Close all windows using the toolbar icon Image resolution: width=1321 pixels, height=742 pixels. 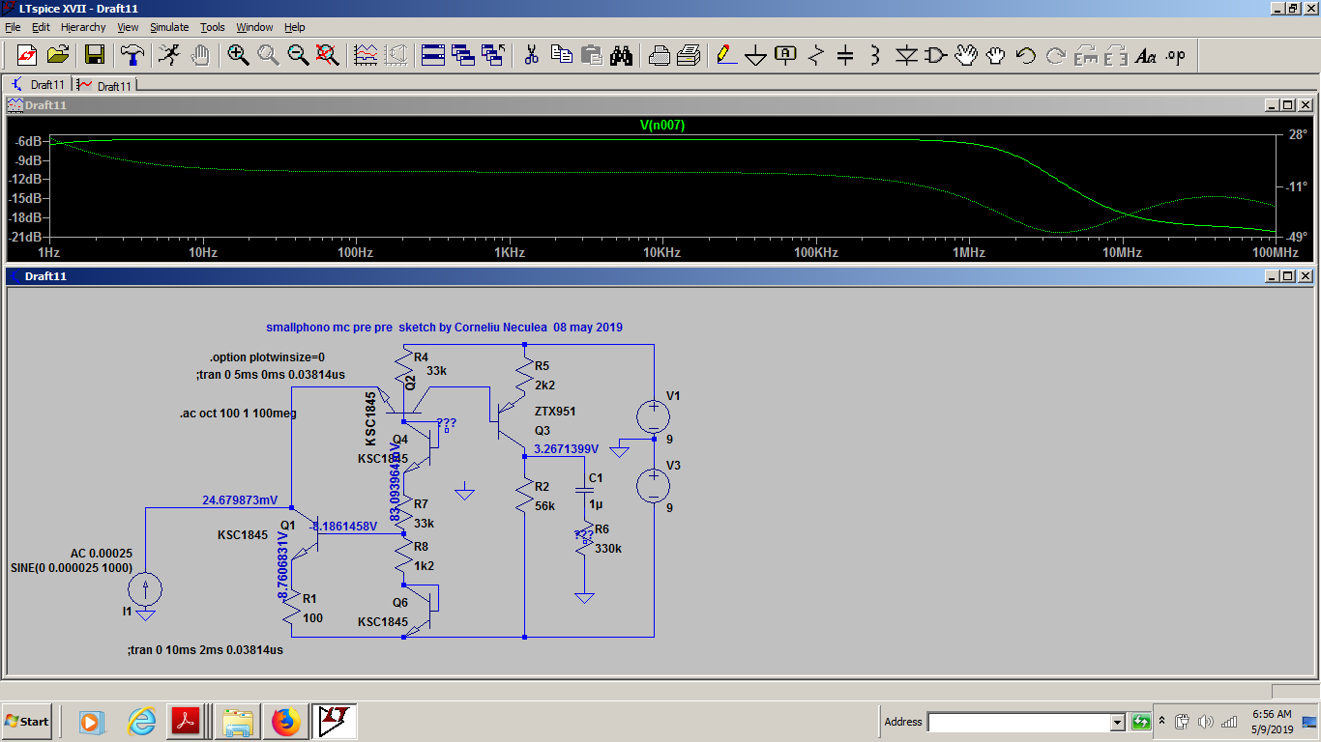[x=493, y=55]
